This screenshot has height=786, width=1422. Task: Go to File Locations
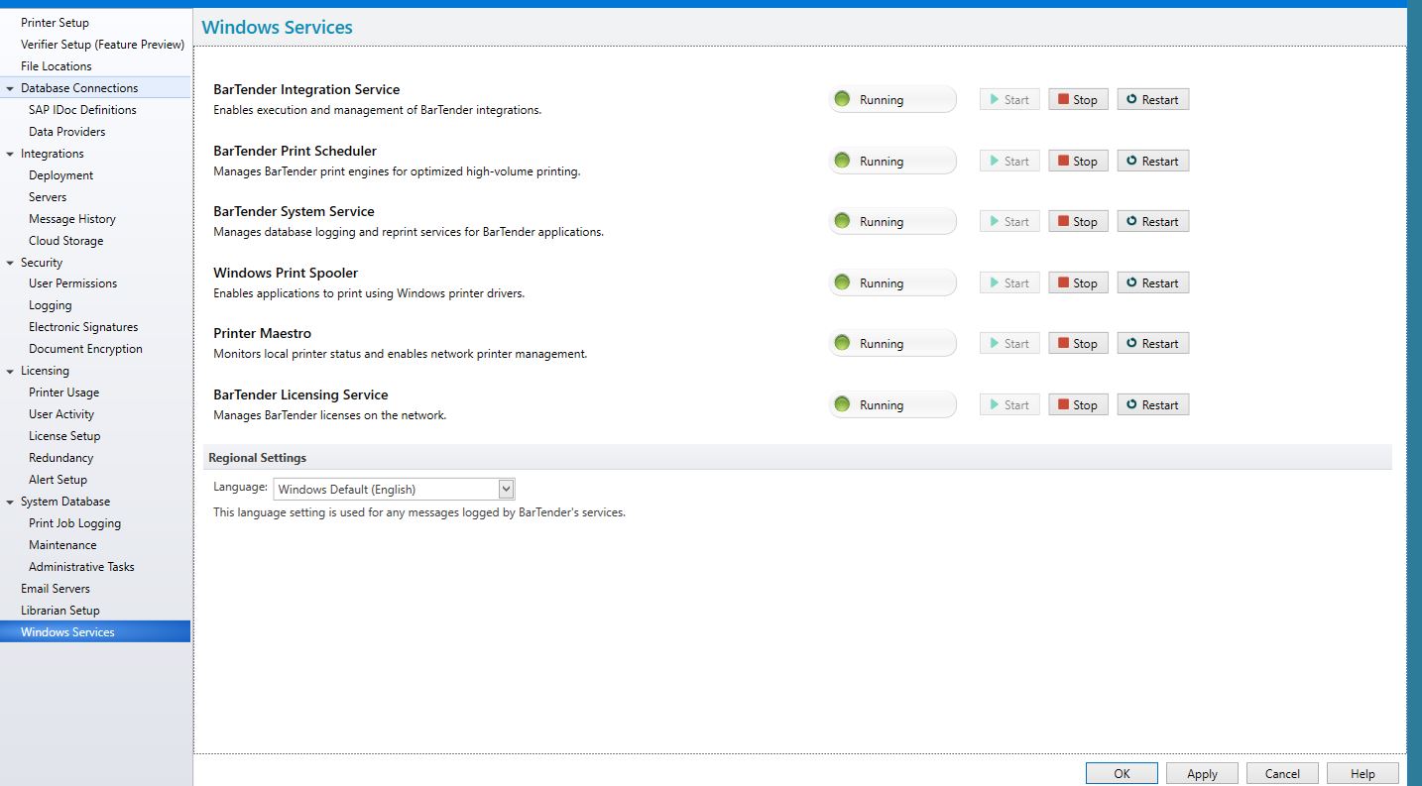pyautogui.click(x=56, y=66)
